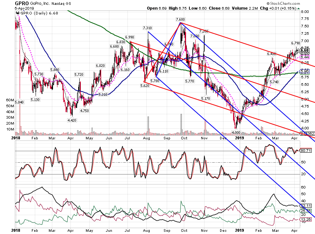Click the 4.750 price label
The image size is (315, 234).
[84, 111]
